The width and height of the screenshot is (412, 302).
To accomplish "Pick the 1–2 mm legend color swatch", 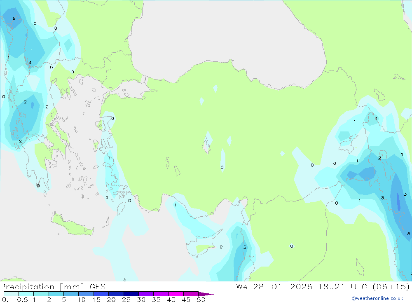I will (x=41, y=294).
